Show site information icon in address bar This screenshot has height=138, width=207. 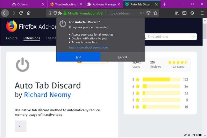click(50, 13)
